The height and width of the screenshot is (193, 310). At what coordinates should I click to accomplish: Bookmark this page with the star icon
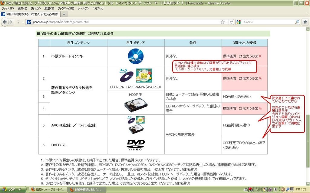[x=223, y=22]
